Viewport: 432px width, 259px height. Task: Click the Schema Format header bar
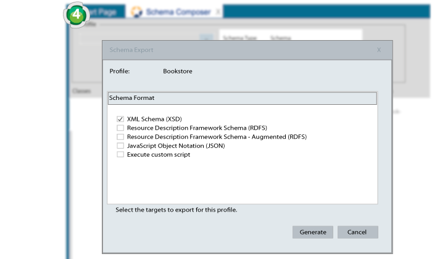(241, 97)
